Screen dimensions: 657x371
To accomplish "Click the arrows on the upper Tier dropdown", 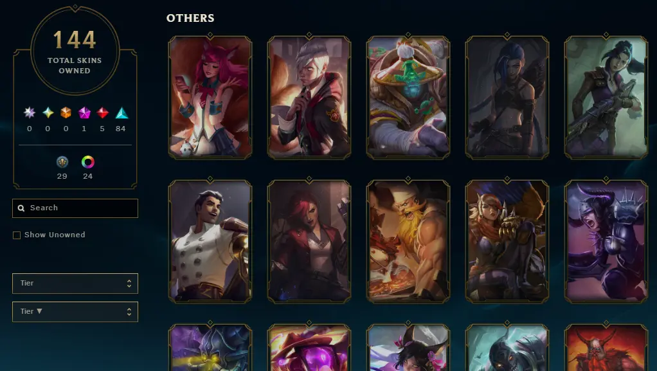I will pos(129,284).
